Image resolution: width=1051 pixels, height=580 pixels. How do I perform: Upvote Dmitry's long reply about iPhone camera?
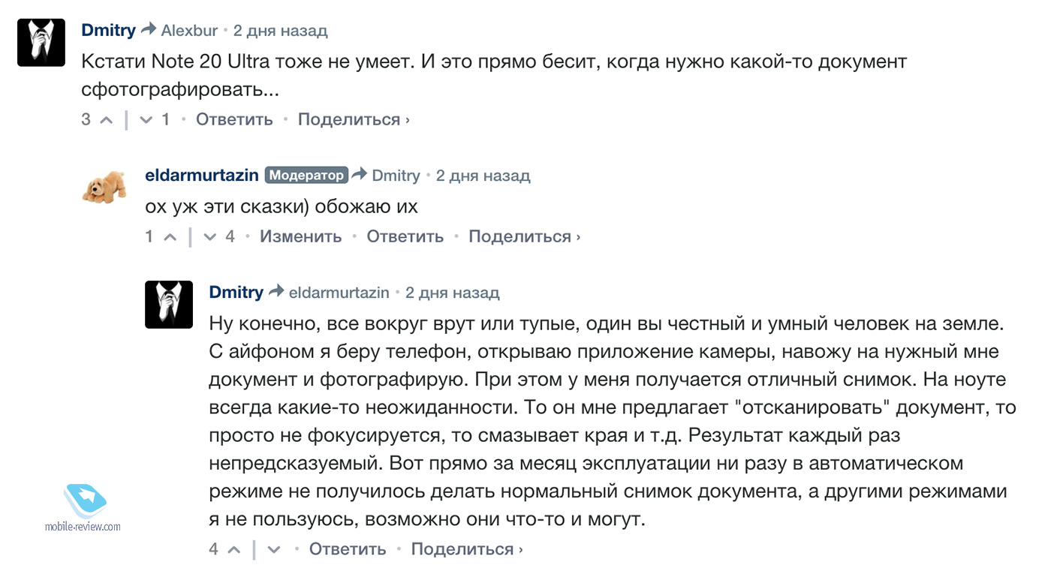pos(234,550)
